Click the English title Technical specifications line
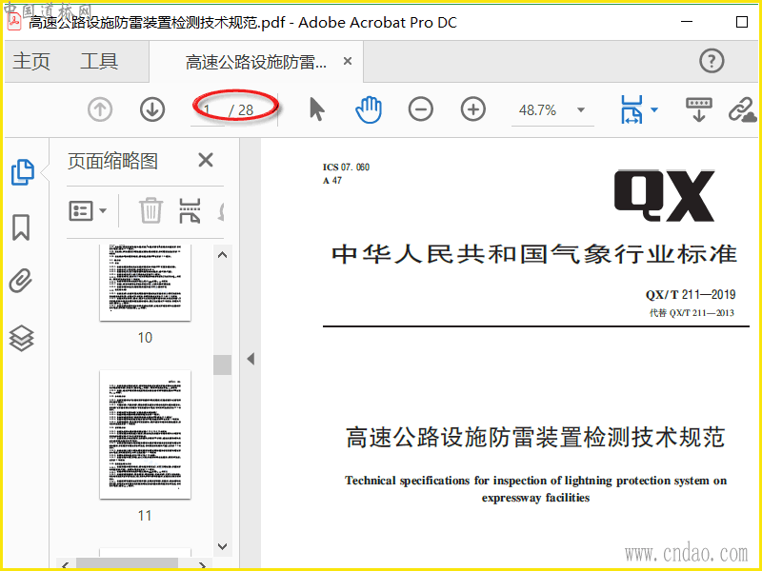762x571 pixels. pos(535,481)
